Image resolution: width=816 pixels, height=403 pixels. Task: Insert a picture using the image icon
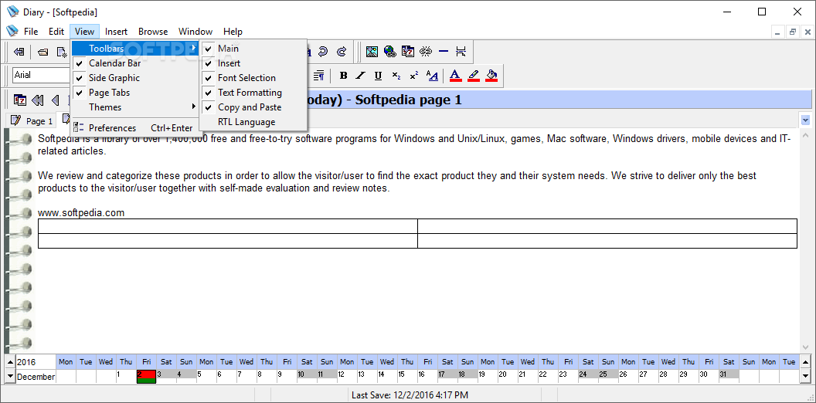(372, 52)
